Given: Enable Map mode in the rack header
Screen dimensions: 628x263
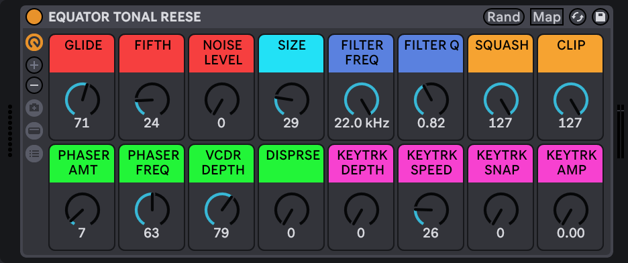Looking at the screenshot, I should (547, 17).
